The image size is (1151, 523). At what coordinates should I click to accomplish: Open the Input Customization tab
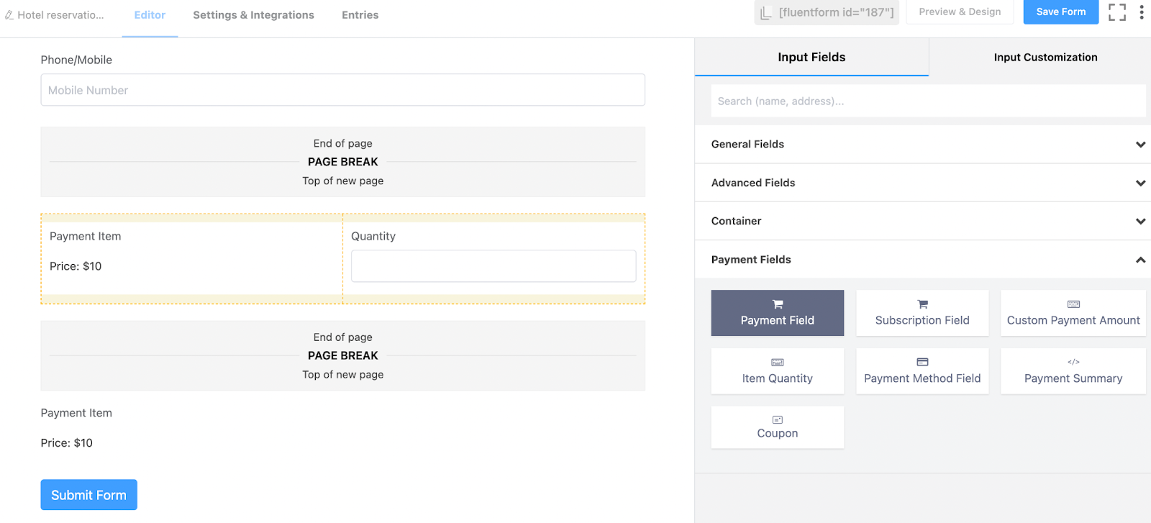click(x=1045, y=58)
